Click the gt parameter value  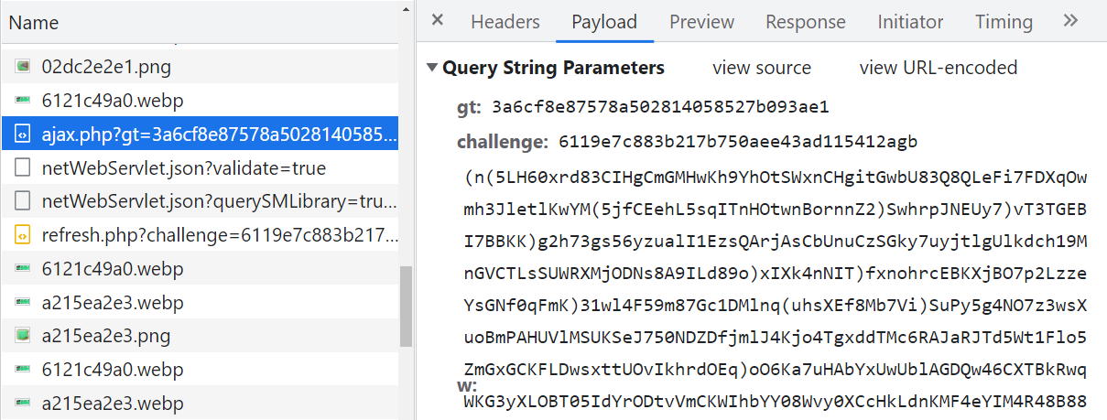(660, 107)
